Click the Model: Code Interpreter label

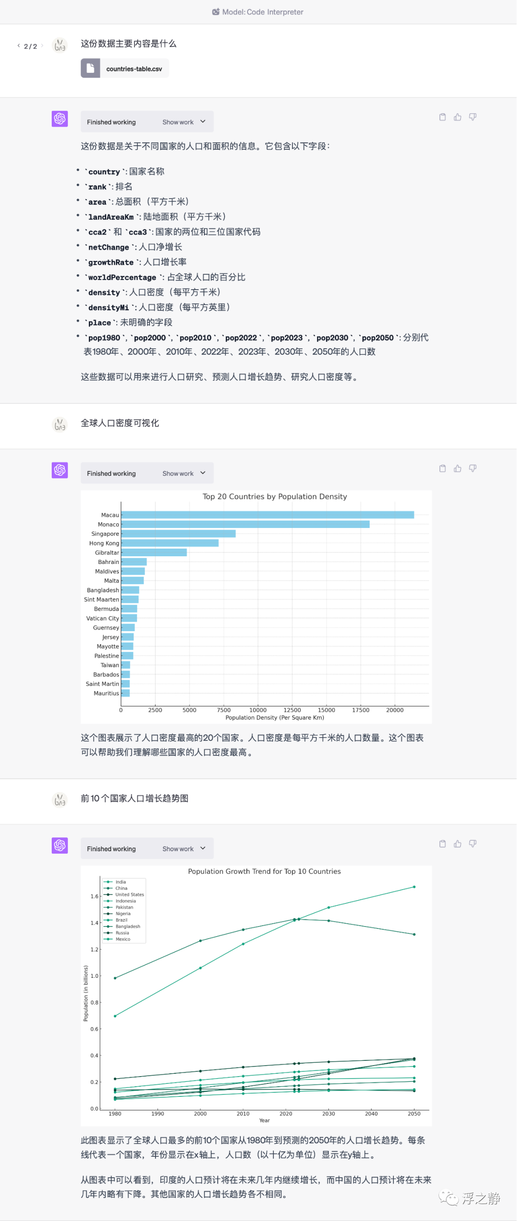coord(263,12)
